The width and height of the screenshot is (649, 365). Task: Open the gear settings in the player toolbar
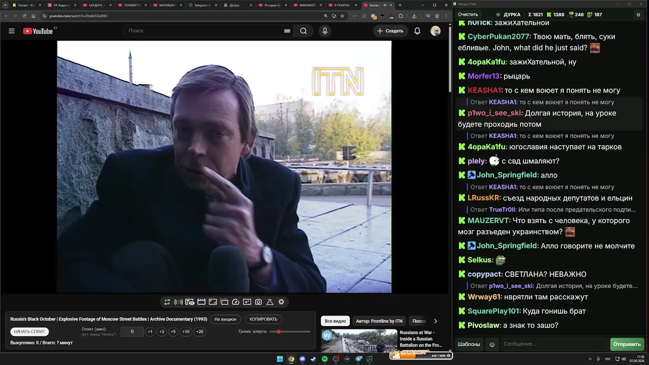tap(281, 302)
